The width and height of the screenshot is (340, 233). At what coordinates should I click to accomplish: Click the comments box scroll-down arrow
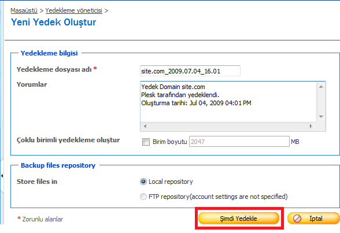321,117
